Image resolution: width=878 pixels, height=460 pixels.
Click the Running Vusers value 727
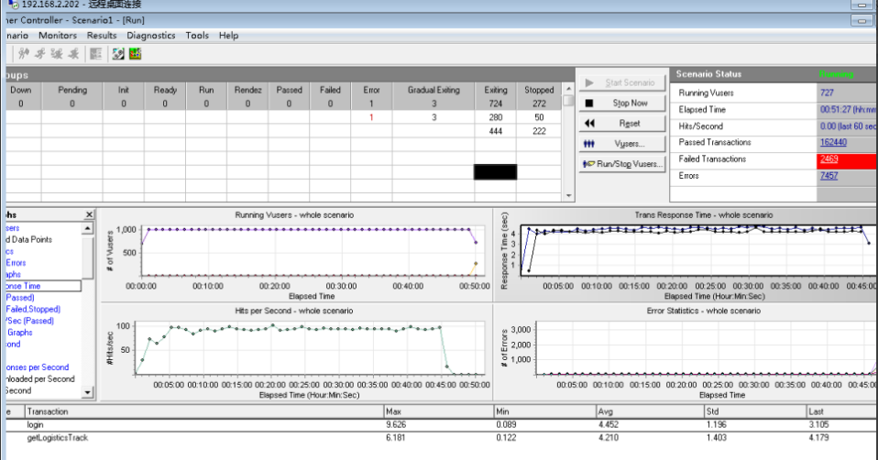pos(827,93)
